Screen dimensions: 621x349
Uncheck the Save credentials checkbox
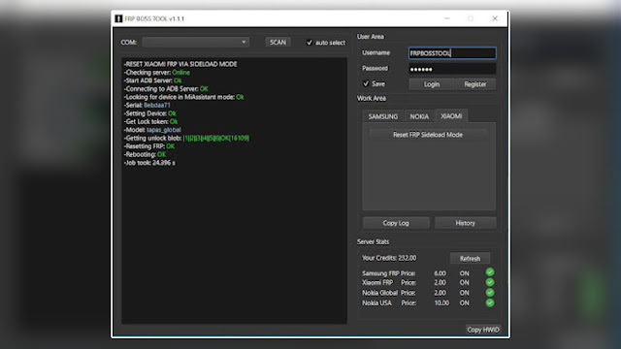point(366,83)
